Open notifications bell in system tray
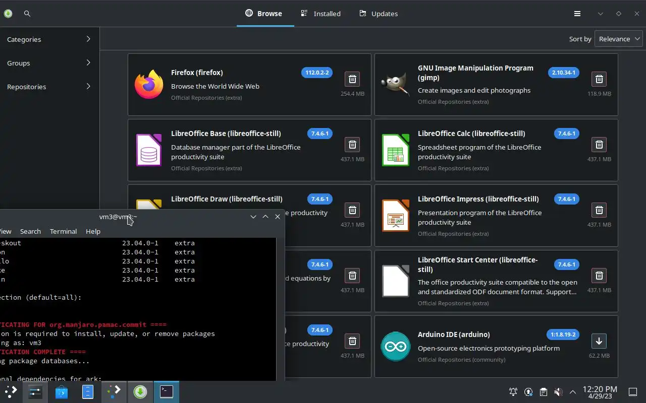The image size is (646, 403). click(x=513, y=392)
